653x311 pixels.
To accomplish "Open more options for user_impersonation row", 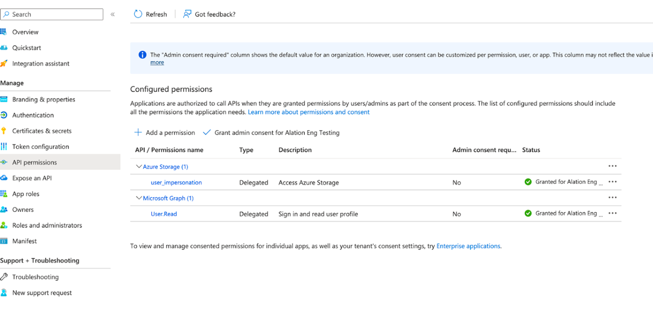I will coord(612,182).
